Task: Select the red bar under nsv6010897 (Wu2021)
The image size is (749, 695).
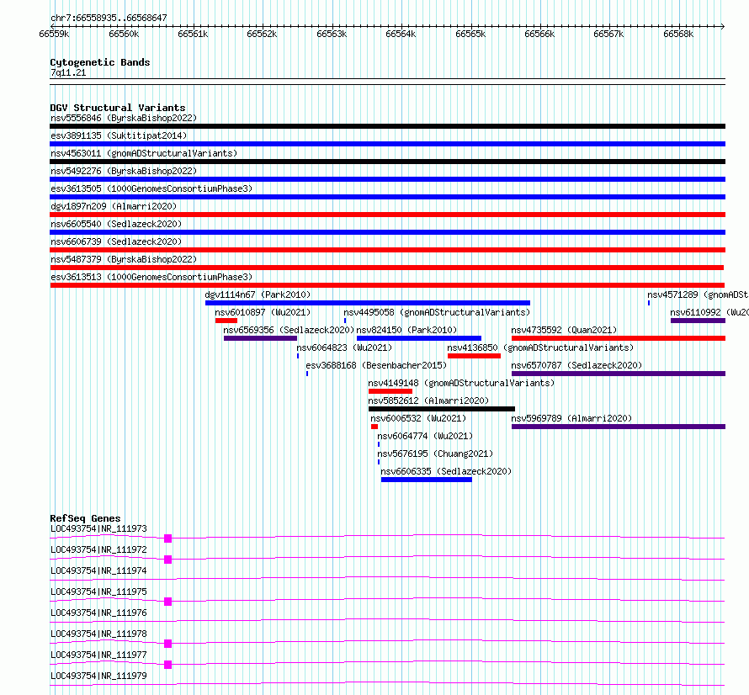Action: [226, 321]
